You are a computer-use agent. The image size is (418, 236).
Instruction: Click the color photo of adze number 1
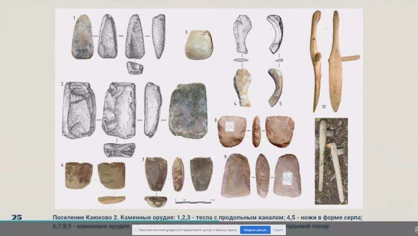pos(82,37)
